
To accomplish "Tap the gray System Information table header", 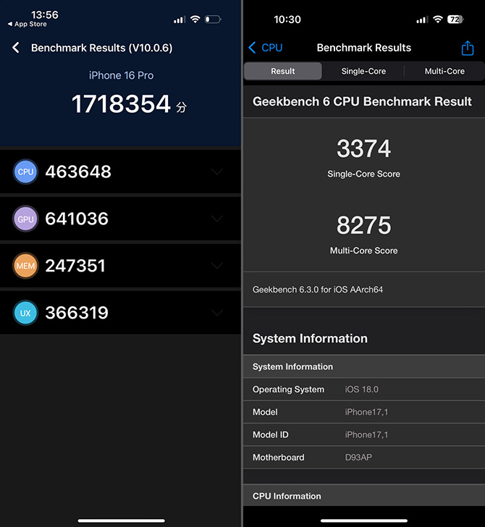I will [x=364, y=366].
